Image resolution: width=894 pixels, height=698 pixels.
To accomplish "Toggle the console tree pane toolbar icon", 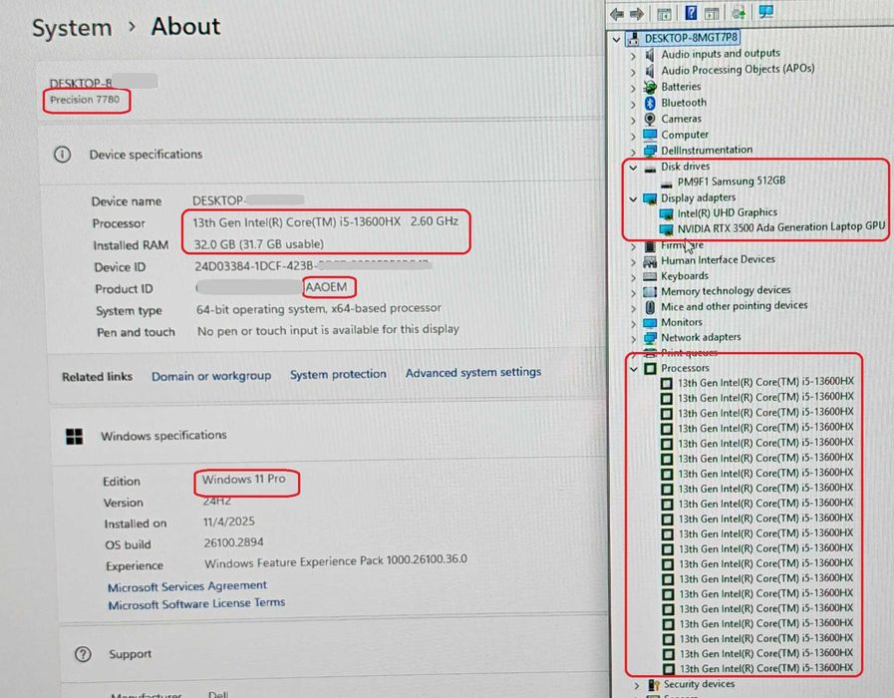I will coord(664,14).
